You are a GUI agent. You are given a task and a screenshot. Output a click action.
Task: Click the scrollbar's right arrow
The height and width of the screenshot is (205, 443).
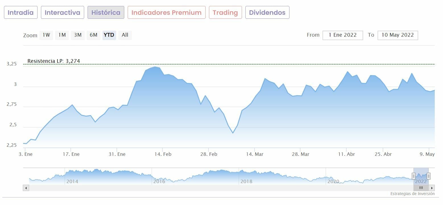coord(432,188)
